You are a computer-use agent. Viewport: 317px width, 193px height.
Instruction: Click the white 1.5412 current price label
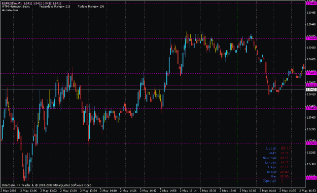click(311, 89)
